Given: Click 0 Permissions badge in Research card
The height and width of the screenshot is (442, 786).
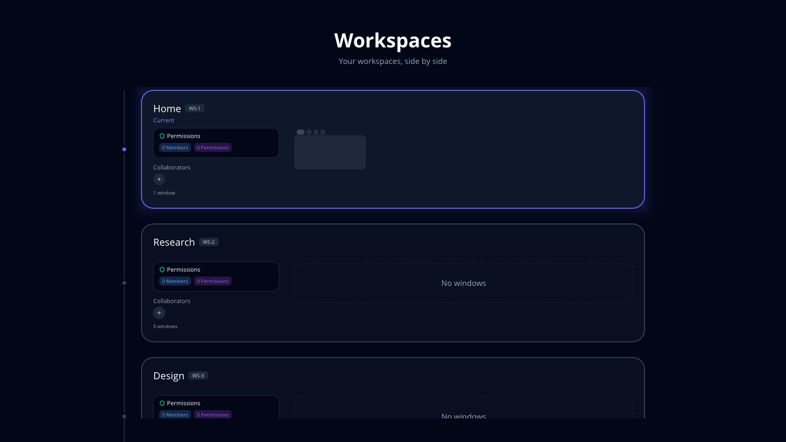Looking at the screenshot, I should point(213,281).
